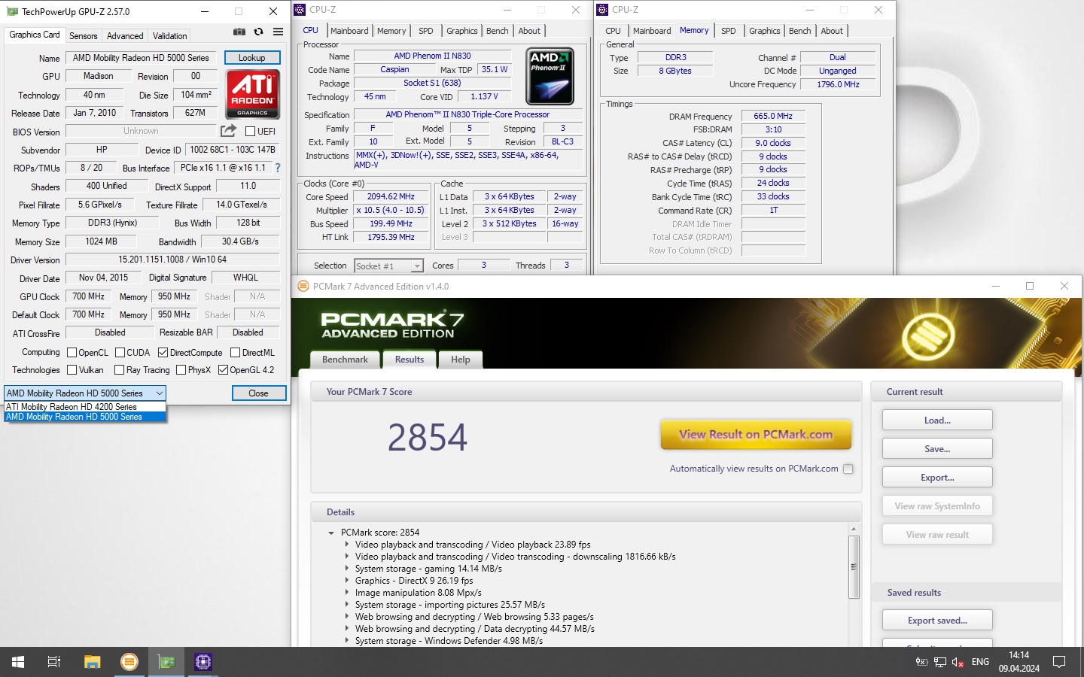Toggle the DirectCompute checkbox
This screenshot has height=677, width=1084.
(x=163, y=352)
